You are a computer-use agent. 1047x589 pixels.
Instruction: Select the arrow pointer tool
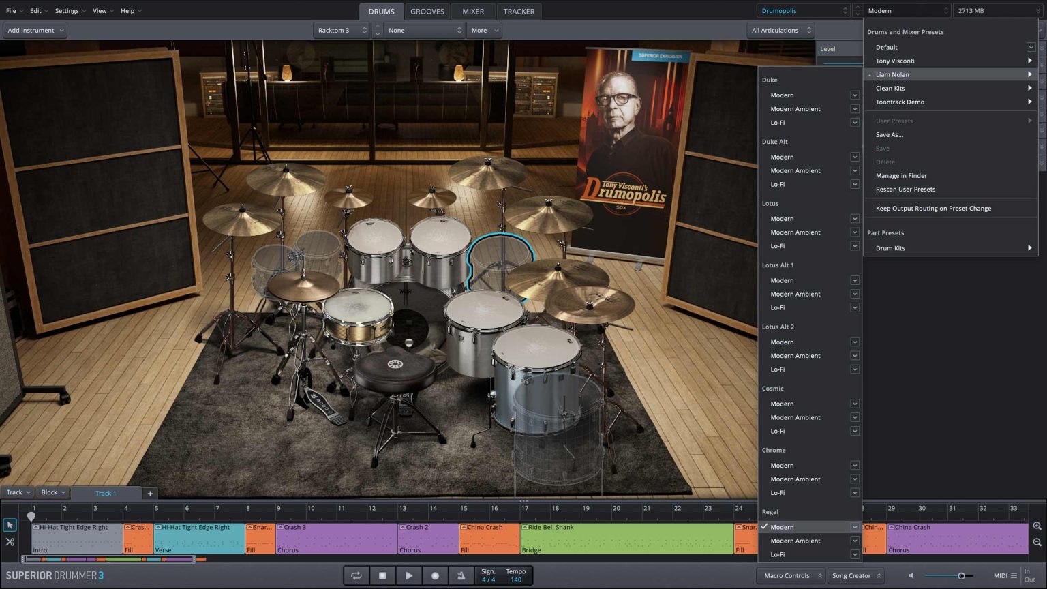[x=10, y=525]
